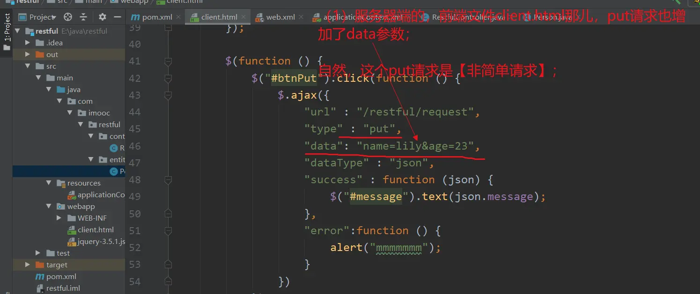Collapse the java folder arrow
700x294 pixels.
[x=49, y=89]
